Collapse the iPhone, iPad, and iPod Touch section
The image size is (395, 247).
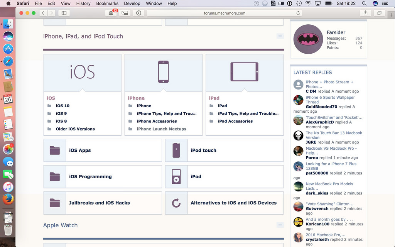(x=280, y=36)
